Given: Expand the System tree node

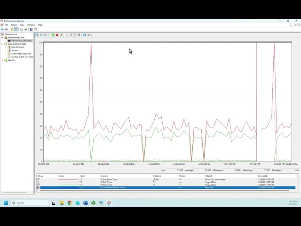Looking at the screenshot, I should 6,50.
